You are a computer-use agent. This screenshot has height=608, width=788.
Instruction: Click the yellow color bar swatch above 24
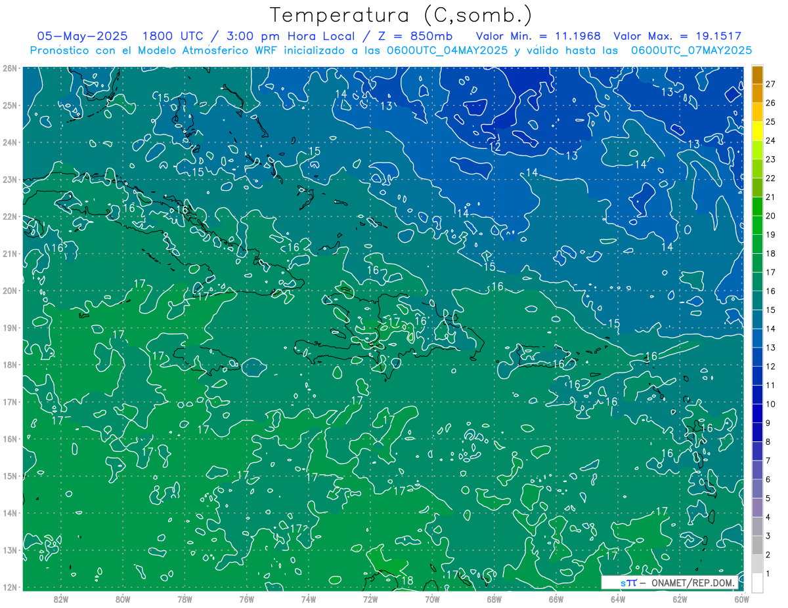(757, 131)
